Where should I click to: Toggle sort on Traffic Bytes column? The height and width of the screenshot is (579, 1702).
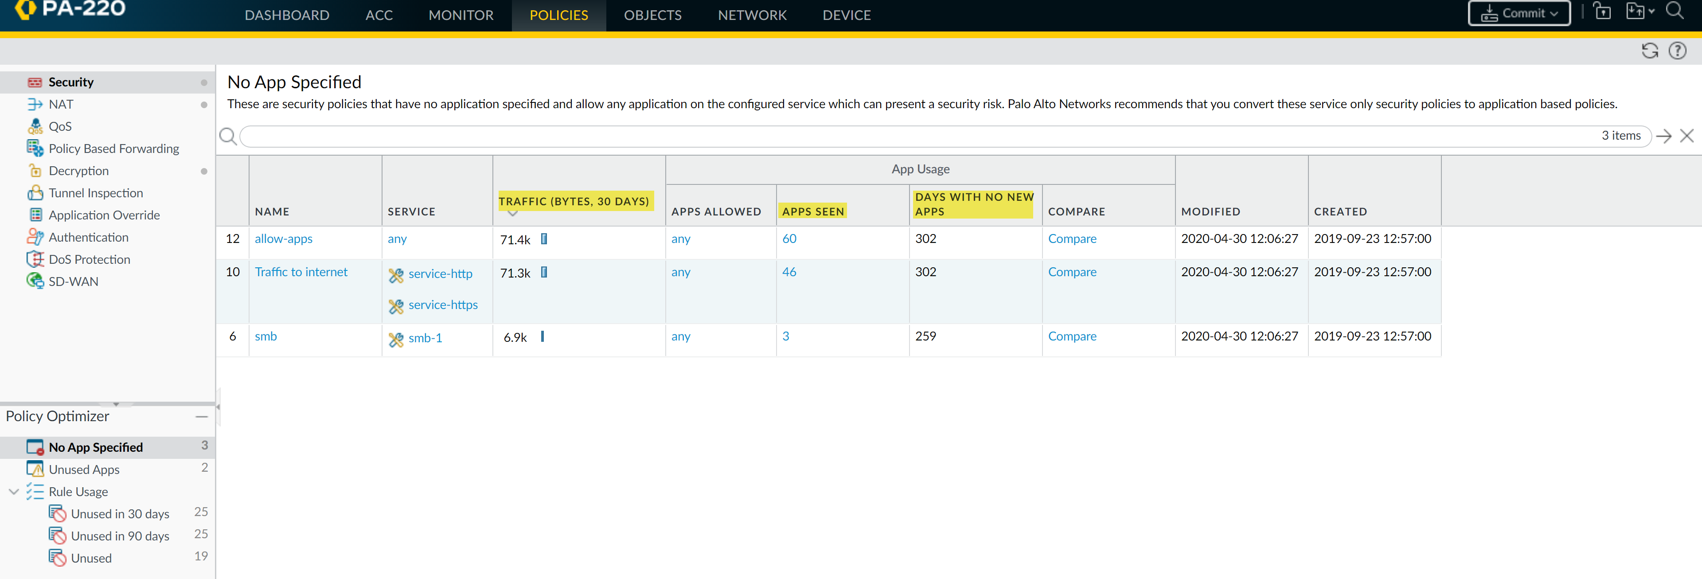574,201
